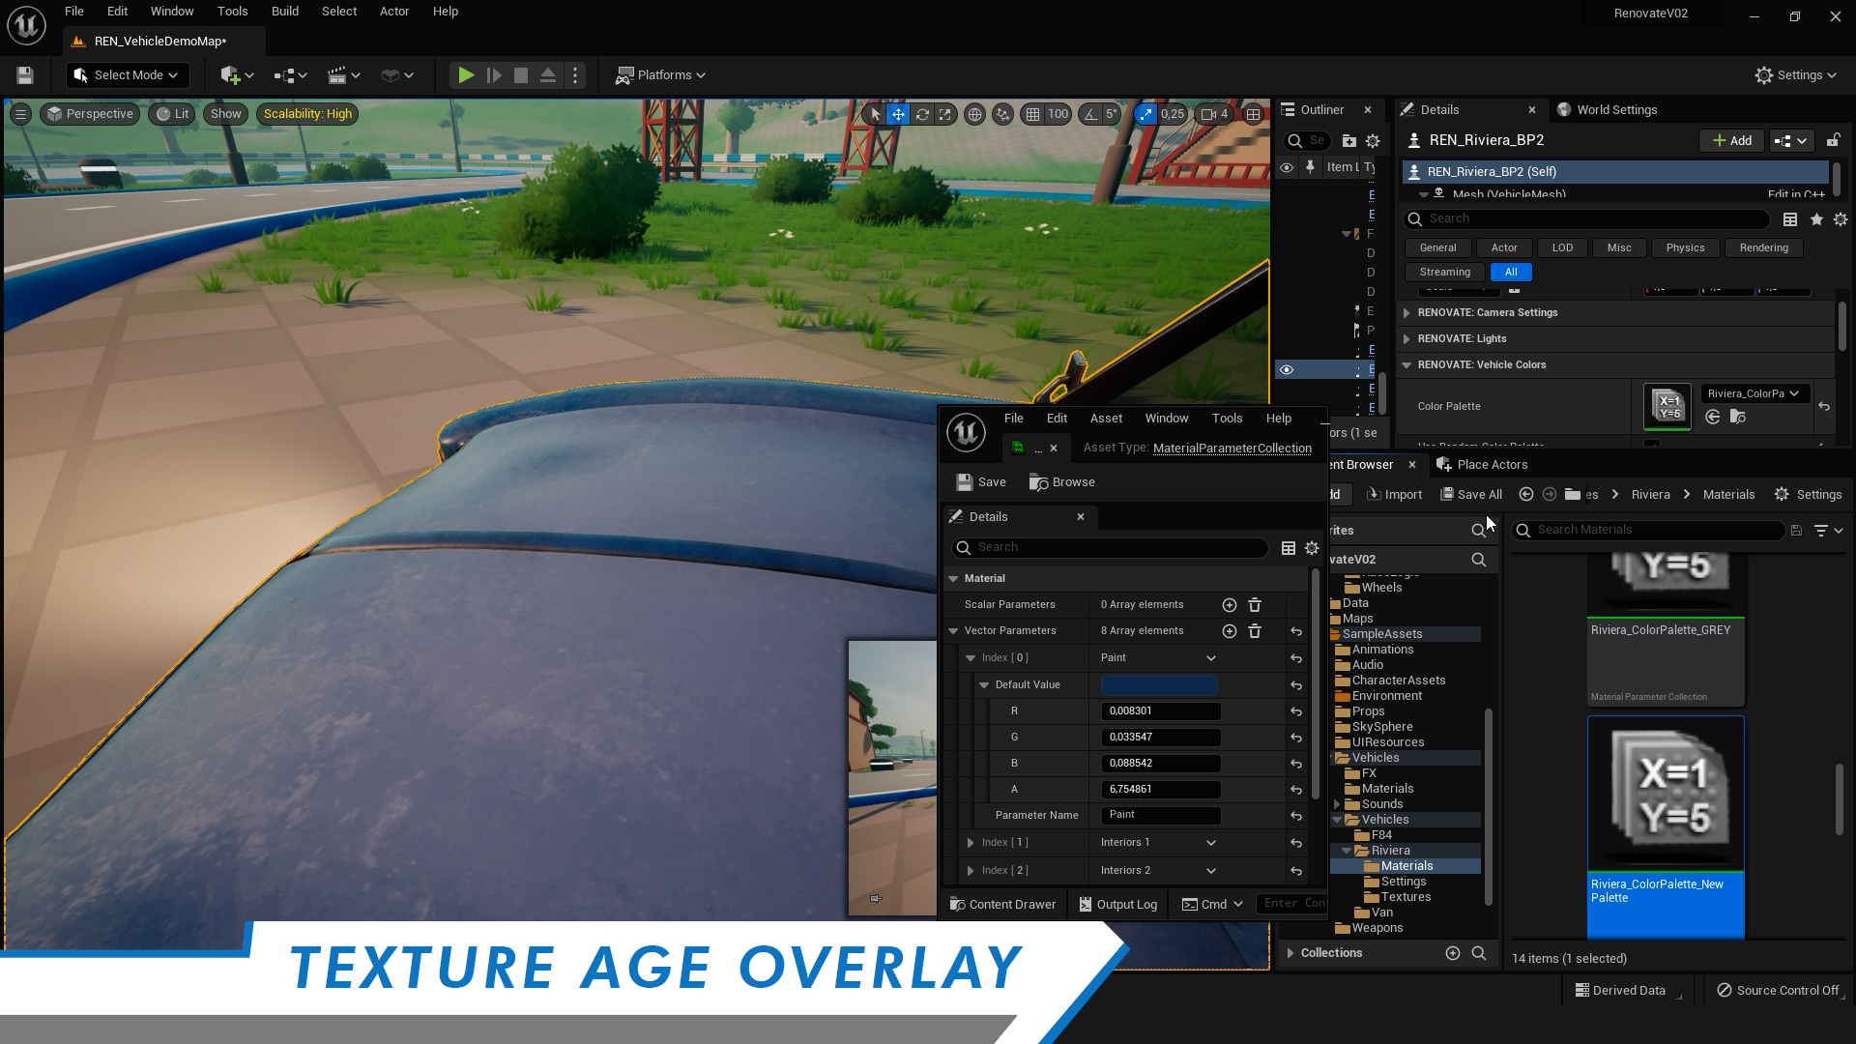Open the Content Drawer
The width and height of the screenshot is (1856, 1044).
pos(1002,904)
